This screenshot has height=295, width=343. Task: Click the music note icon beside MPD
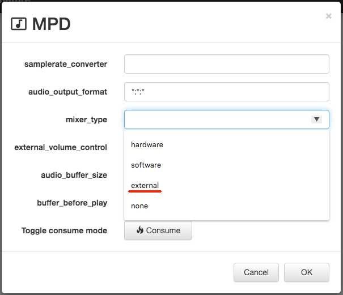[x=19, y=24]
